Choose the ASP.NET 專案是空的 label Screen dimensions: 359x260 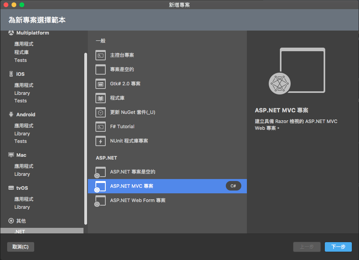tap(133, 172)
